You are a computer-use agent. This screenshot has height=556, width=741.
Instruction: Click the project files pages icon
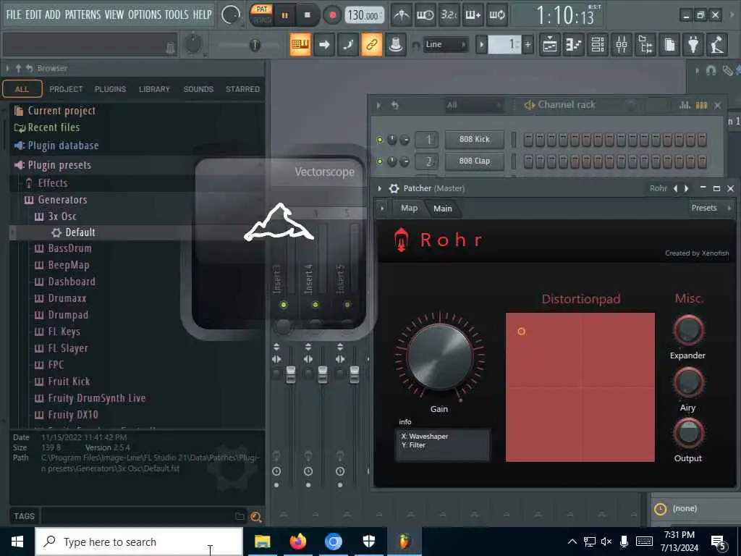(669, 45)
